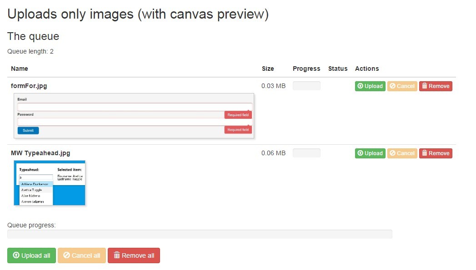476x270 pixels.
Task: Click the formFor.jpg progress bar
Action: 306,86
